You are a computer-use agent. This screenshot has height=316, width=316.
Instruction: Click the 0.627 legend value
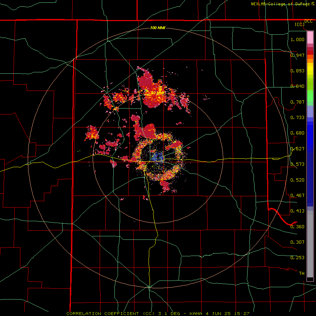tap(297, 149)
